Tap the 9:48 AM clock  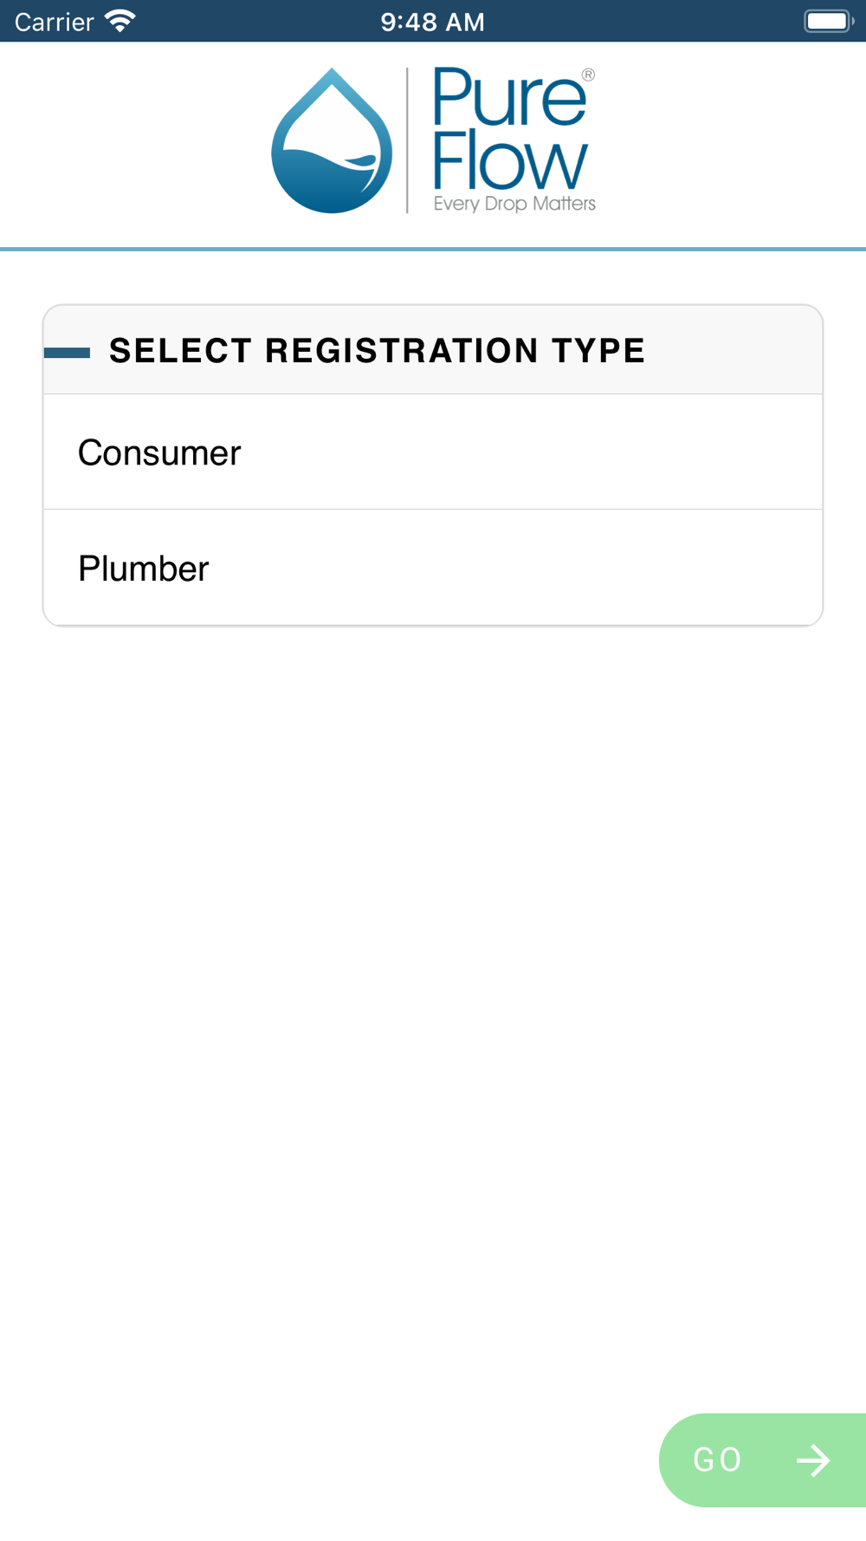tap(432, 22)
